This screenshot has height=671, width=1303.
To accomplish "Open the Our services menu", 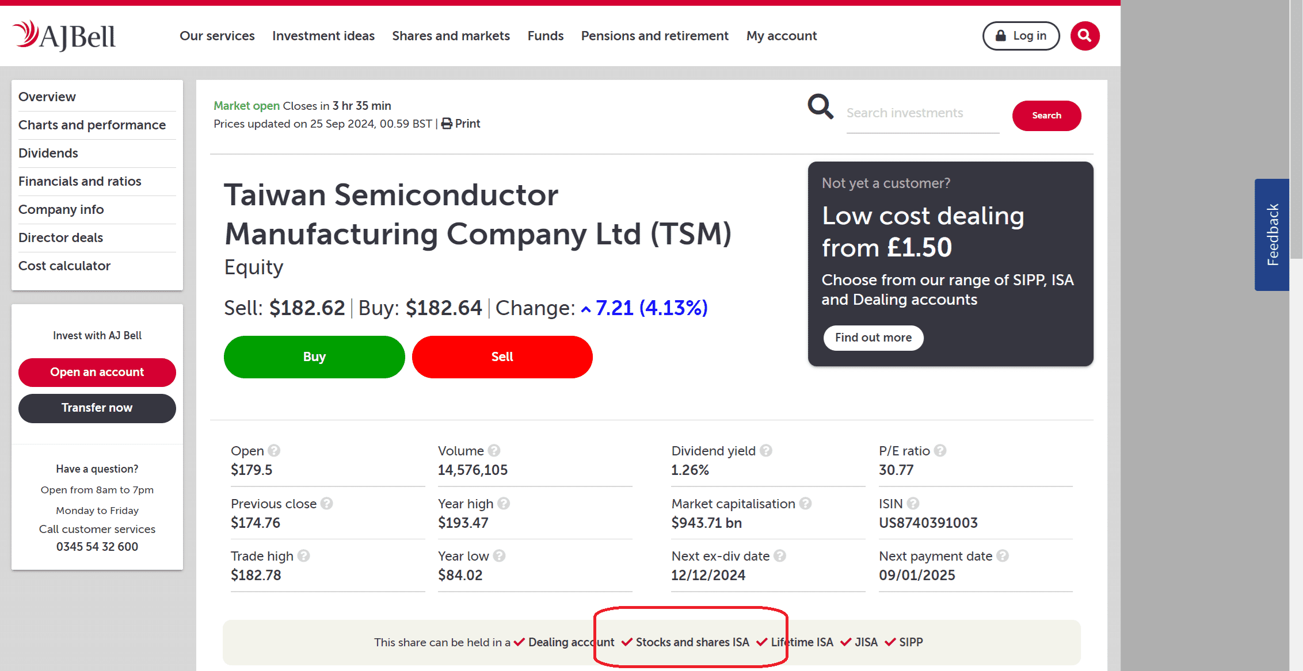I will click(x=217, y=36).
